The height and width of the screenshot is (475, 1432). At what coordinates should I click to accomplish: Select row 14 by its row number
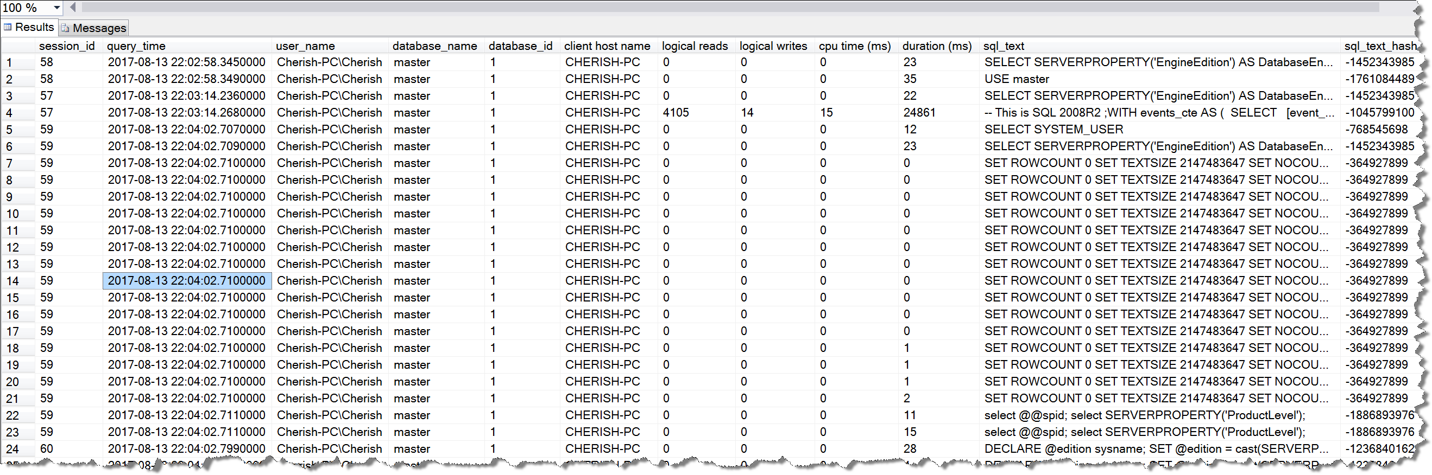point(18,281)
